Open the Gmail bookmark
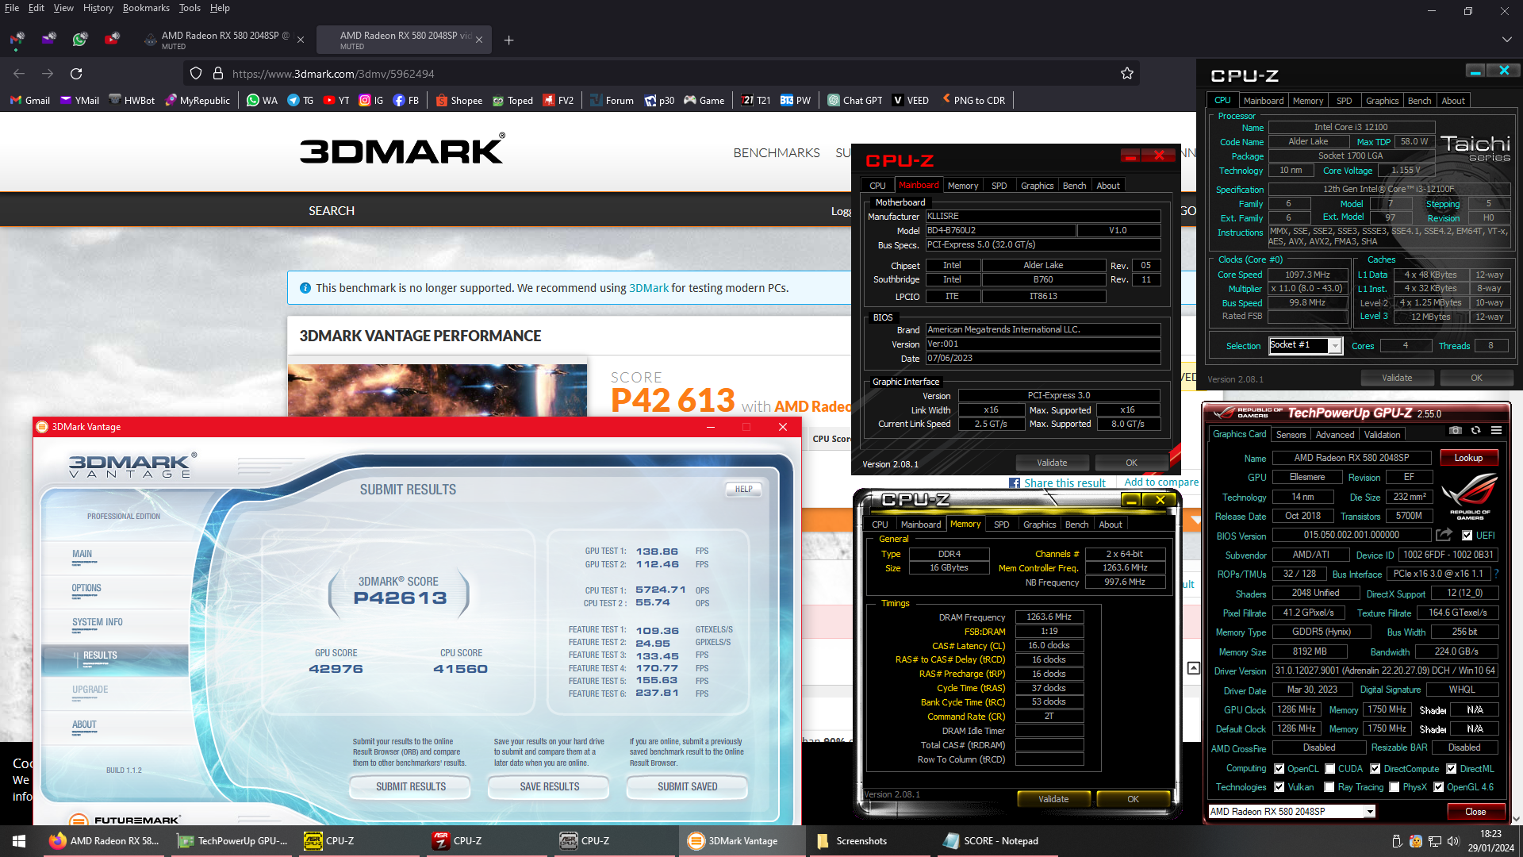 (x=30, y=101)
